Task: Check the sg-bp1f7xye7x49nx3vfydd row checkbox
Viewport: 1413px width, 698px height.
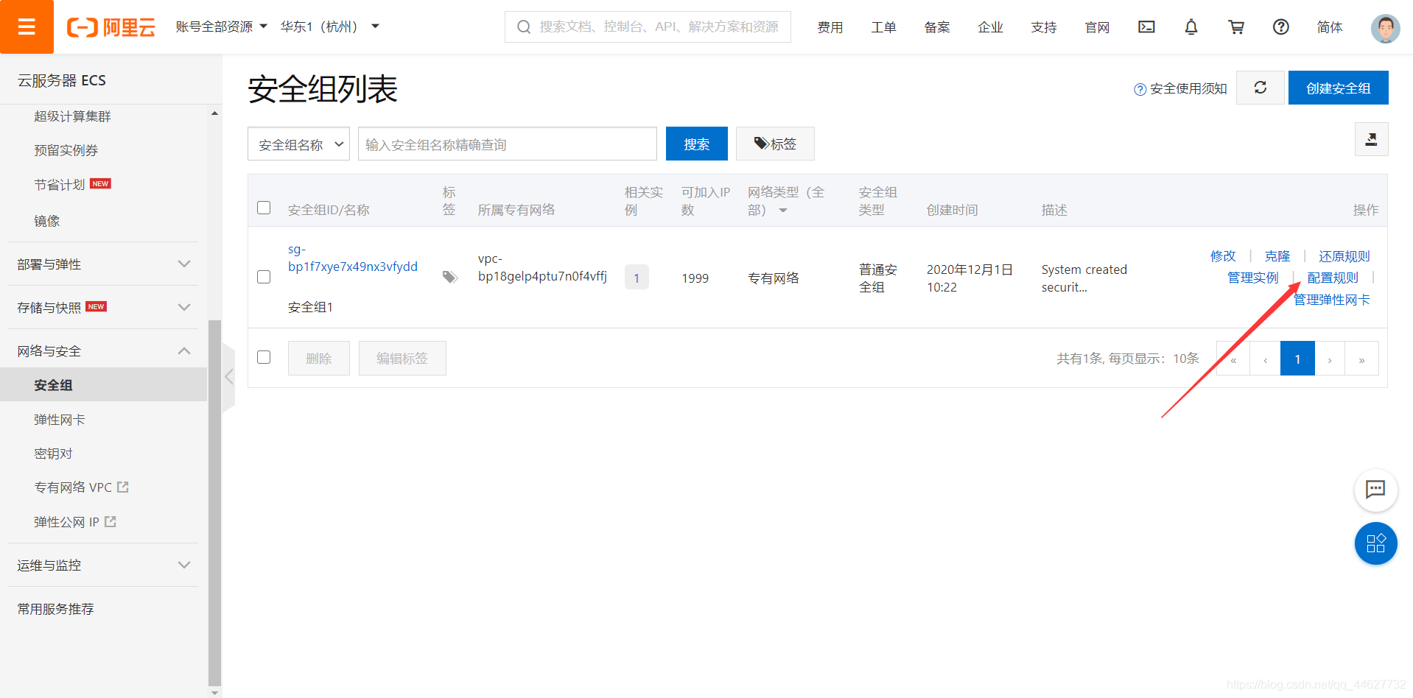Action: pyautogui.click(x=264, y=277)
